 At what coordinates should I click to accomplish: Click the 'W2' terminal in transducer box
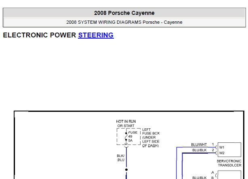[x=222, y=153]
